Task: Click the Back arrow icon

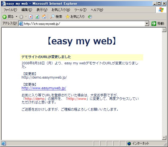Action: tap(5, 17)
